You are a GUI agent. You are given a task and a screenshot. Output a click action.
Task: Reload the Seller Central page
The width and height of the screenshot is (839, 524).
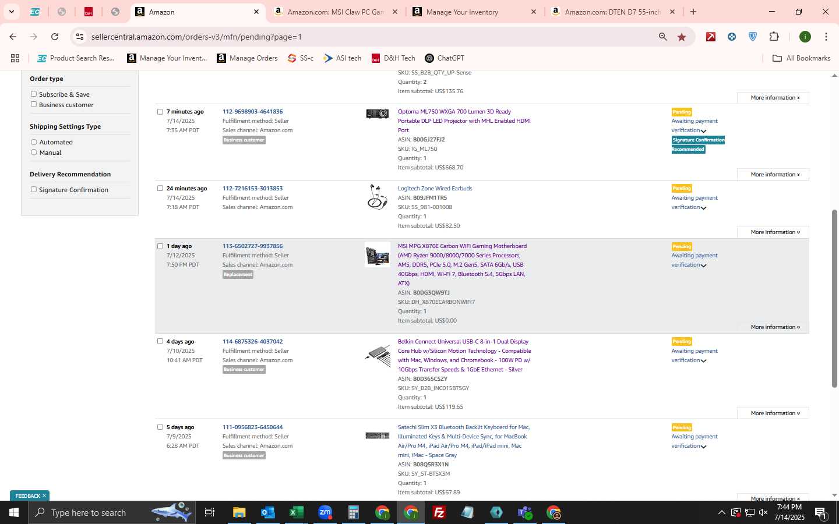[x=55, y=37]
